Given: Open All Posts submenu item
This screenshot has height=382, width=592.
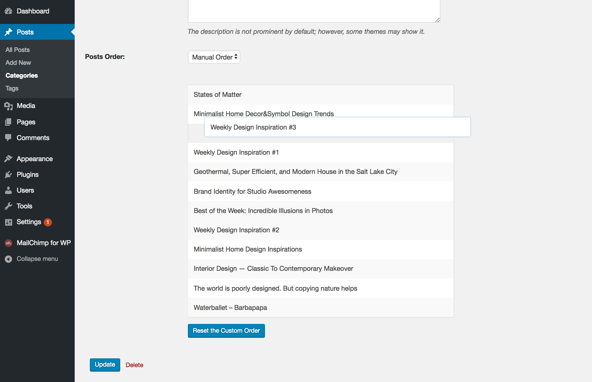Looking at the screenshot, I should pyautogui.click(x=18, y=50).
